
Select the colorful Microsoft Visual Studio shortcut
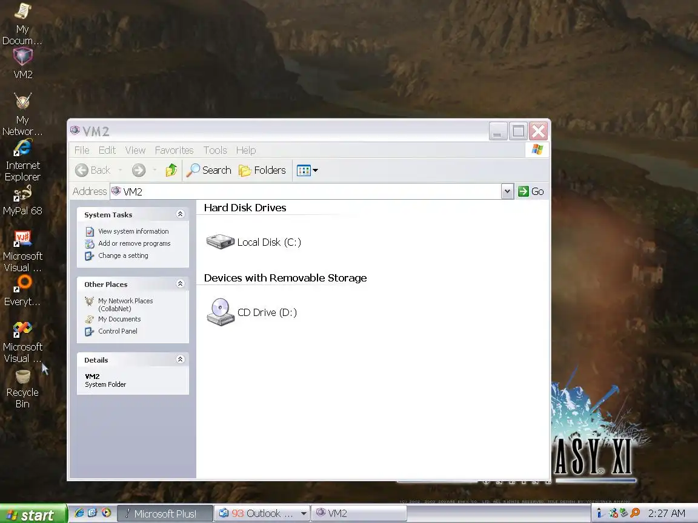(x=22, y=342)
